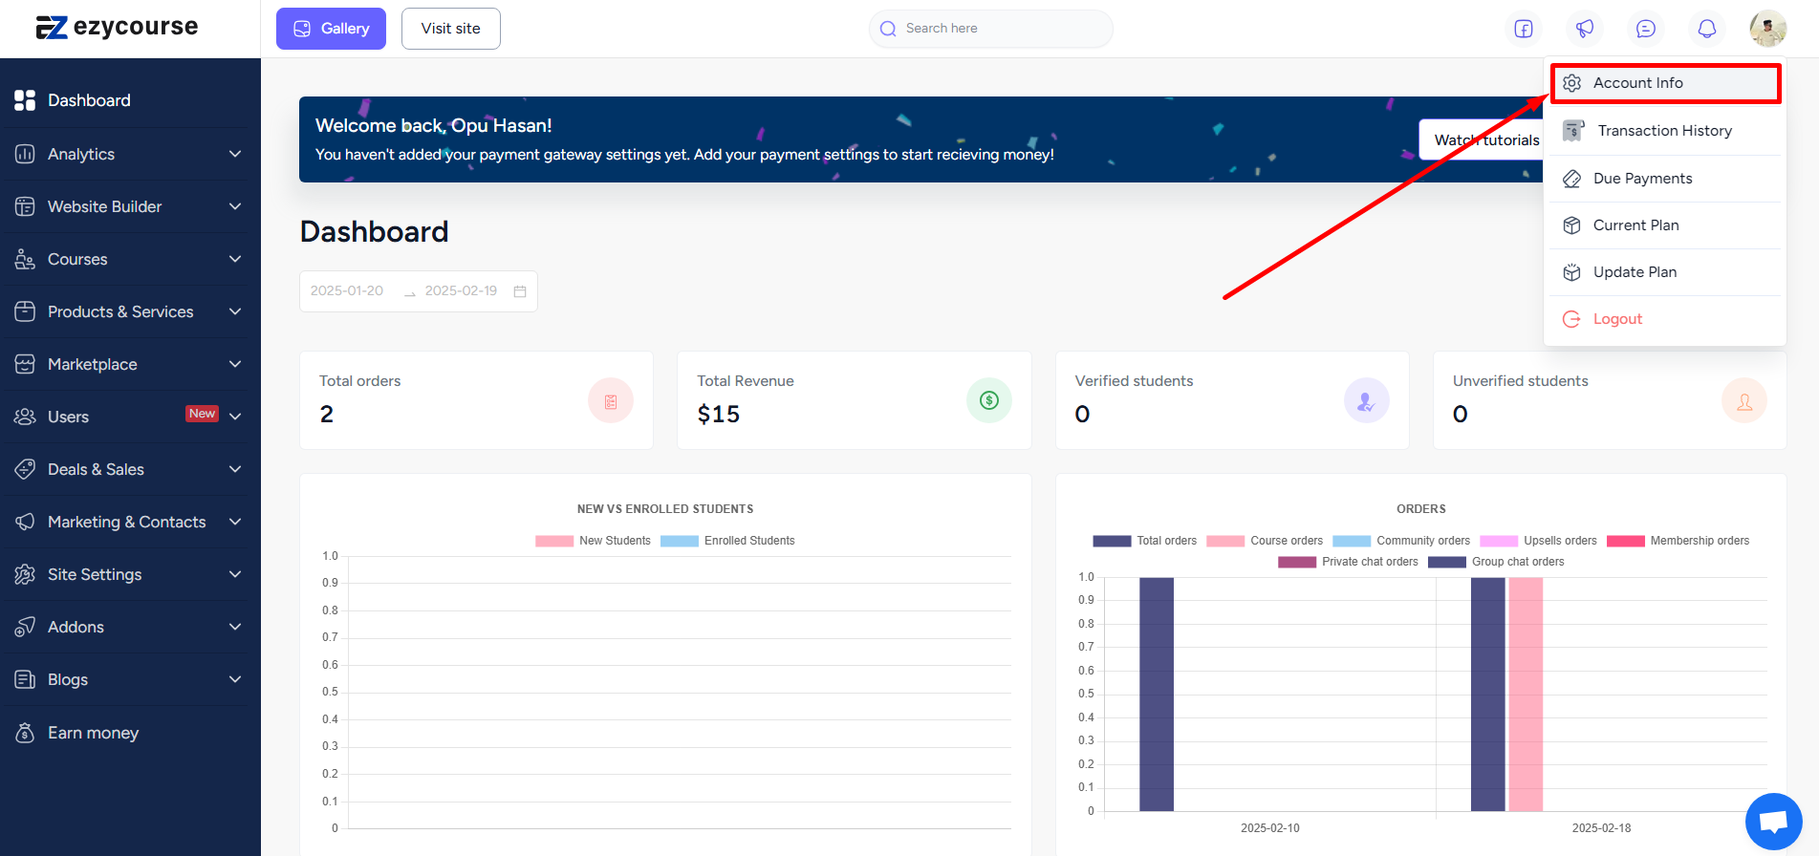
Task: Click the Total Revenue dollar icon
Action: pos(989,400)
